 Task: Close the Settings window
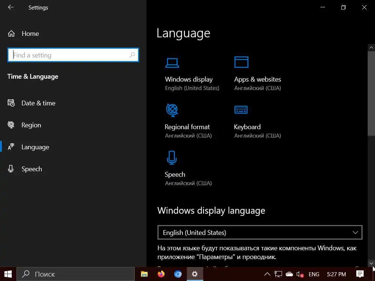[x=364, y=7]
